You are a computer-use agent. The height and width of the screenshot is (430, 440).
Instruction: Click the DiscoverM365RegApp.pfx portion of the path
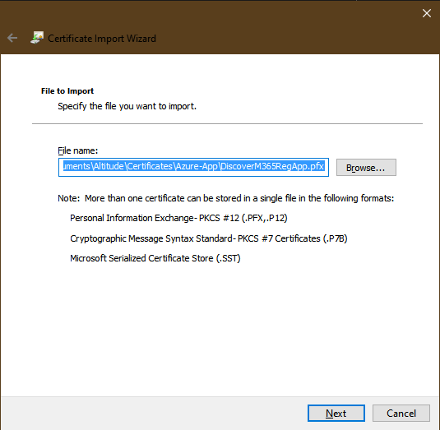click(272, 166)
